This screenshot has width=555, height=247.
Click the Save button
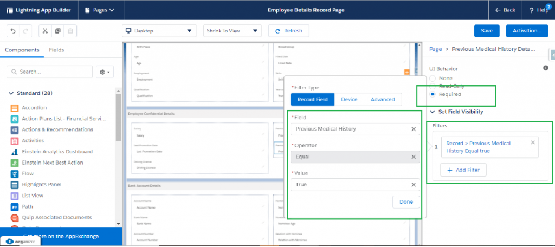tap(487, 31)
